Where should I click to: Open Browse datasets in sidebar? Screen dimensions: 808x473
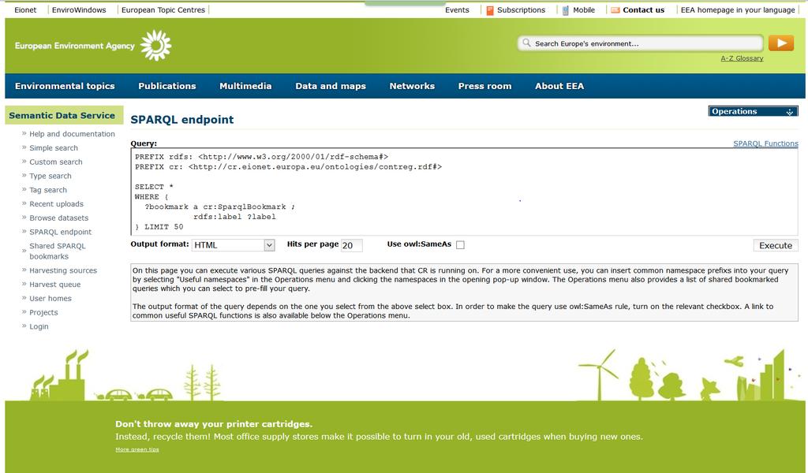[x=58, y=218]
